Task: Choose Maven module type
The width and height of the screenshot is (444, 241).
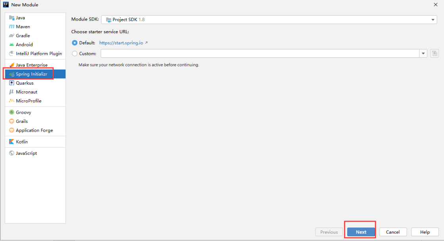Action: point(35,26)
